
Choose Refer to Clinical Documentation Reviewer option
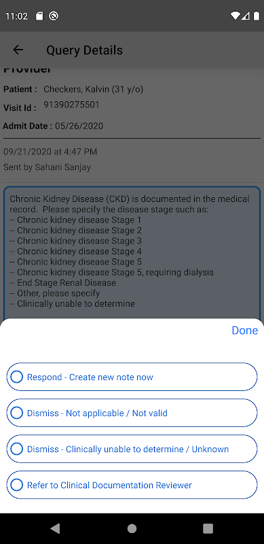coord(132,485)
